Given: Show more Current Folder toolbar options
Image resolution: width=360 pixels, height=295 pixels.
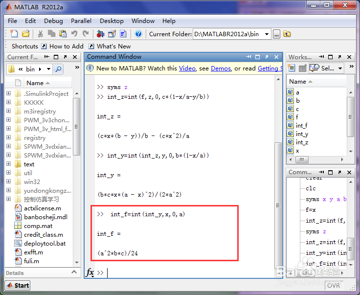Looking at the screenshot, I should pos(77,67).
